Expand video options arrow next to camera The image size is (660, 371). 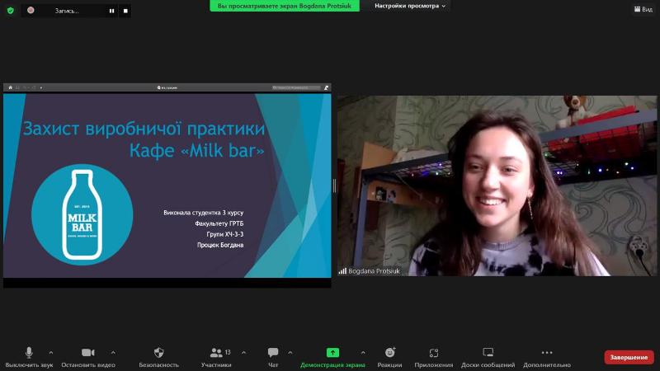(113, 353)
